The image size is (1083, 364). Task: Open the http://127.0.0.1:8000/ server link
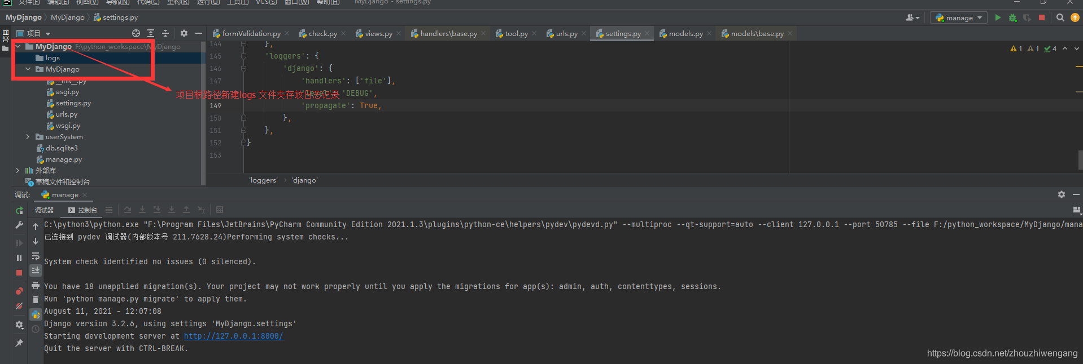click(233, 336)
